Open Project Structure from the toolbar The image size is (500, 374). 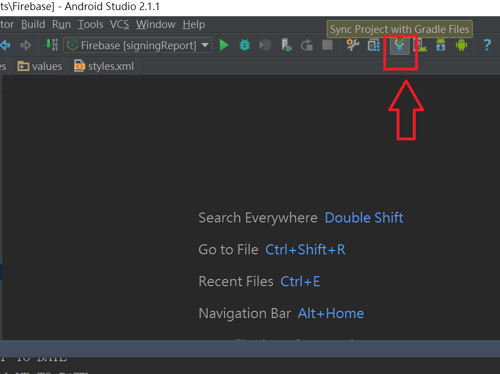373,45
